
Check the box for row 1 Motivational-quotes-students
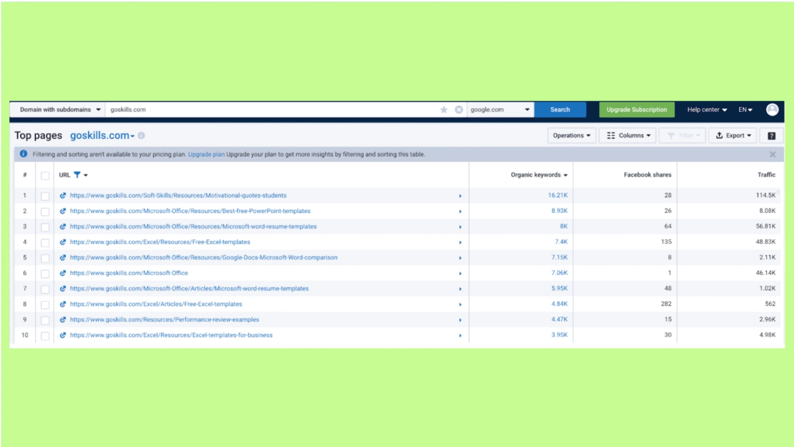click(45, 196)
